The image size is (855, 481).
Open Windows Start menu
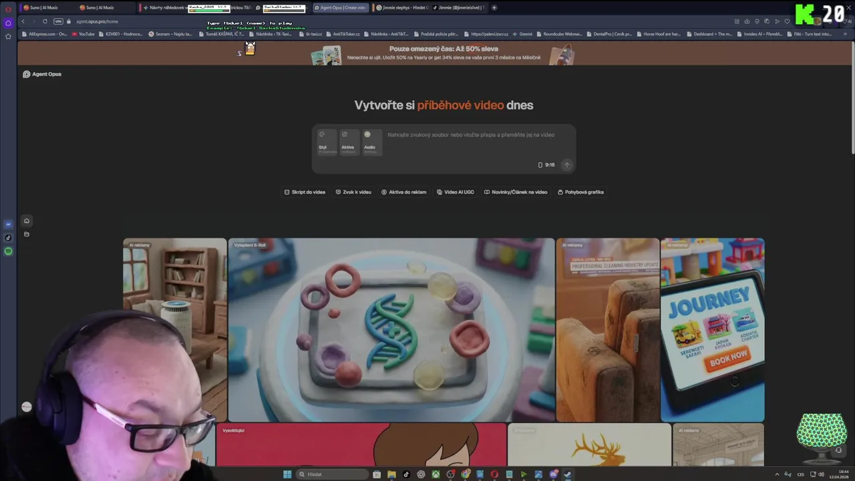click(x=287, y=474)
